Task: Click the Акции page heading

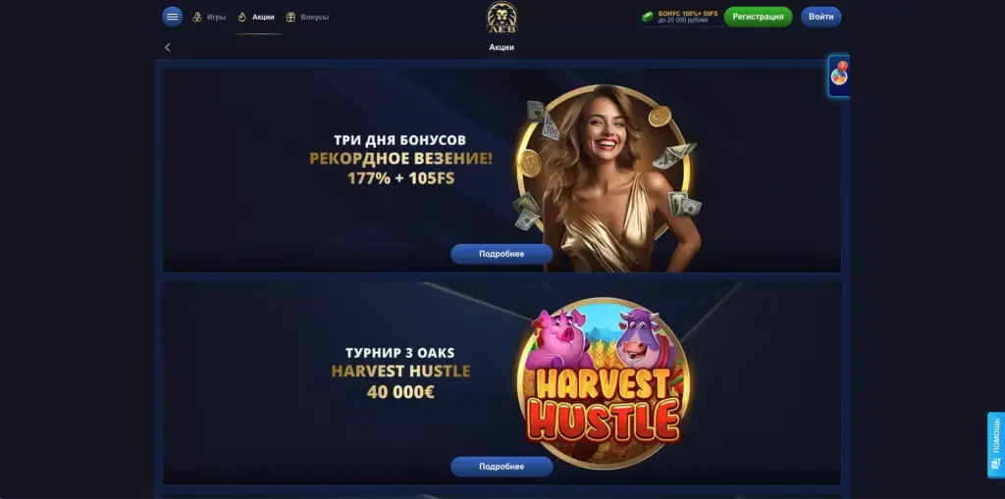Action: pos(502,47)
